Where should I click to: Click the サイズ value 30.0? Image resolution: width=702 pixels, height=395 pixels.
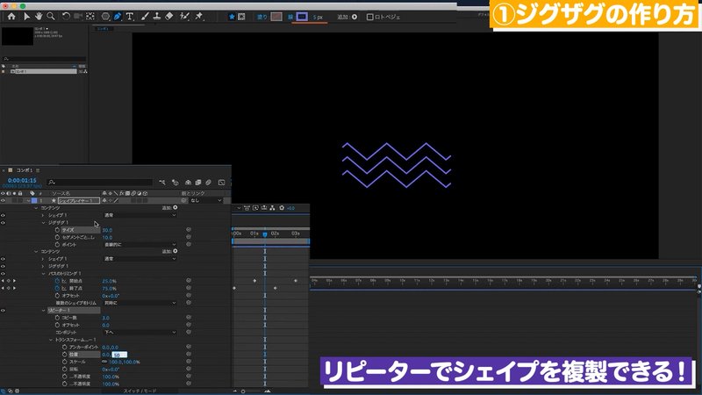click(107, 230)
